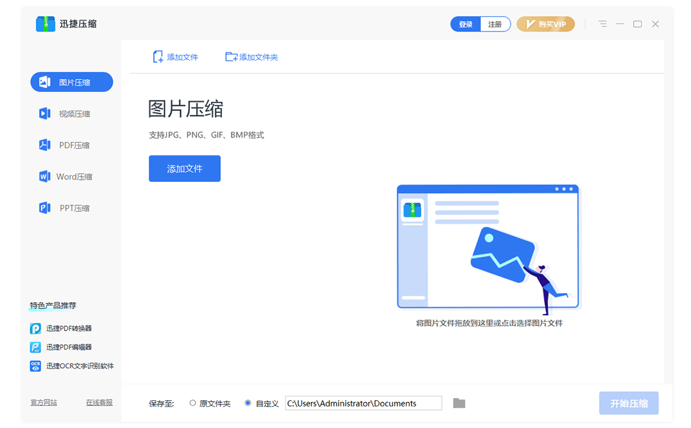This screenshot has height=428, width=691.
Task: Open the 迅捷PDF转换器 link
Action: click(69, 329)
